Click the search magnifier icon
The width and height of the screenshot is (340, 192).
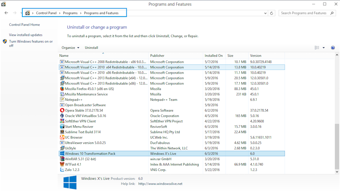tap(332, 13)
